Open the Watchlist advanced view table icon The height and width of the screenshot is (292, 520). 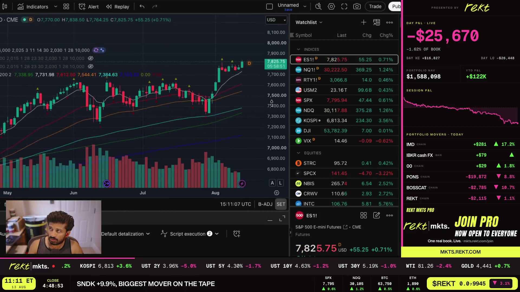tap(376, 22)
